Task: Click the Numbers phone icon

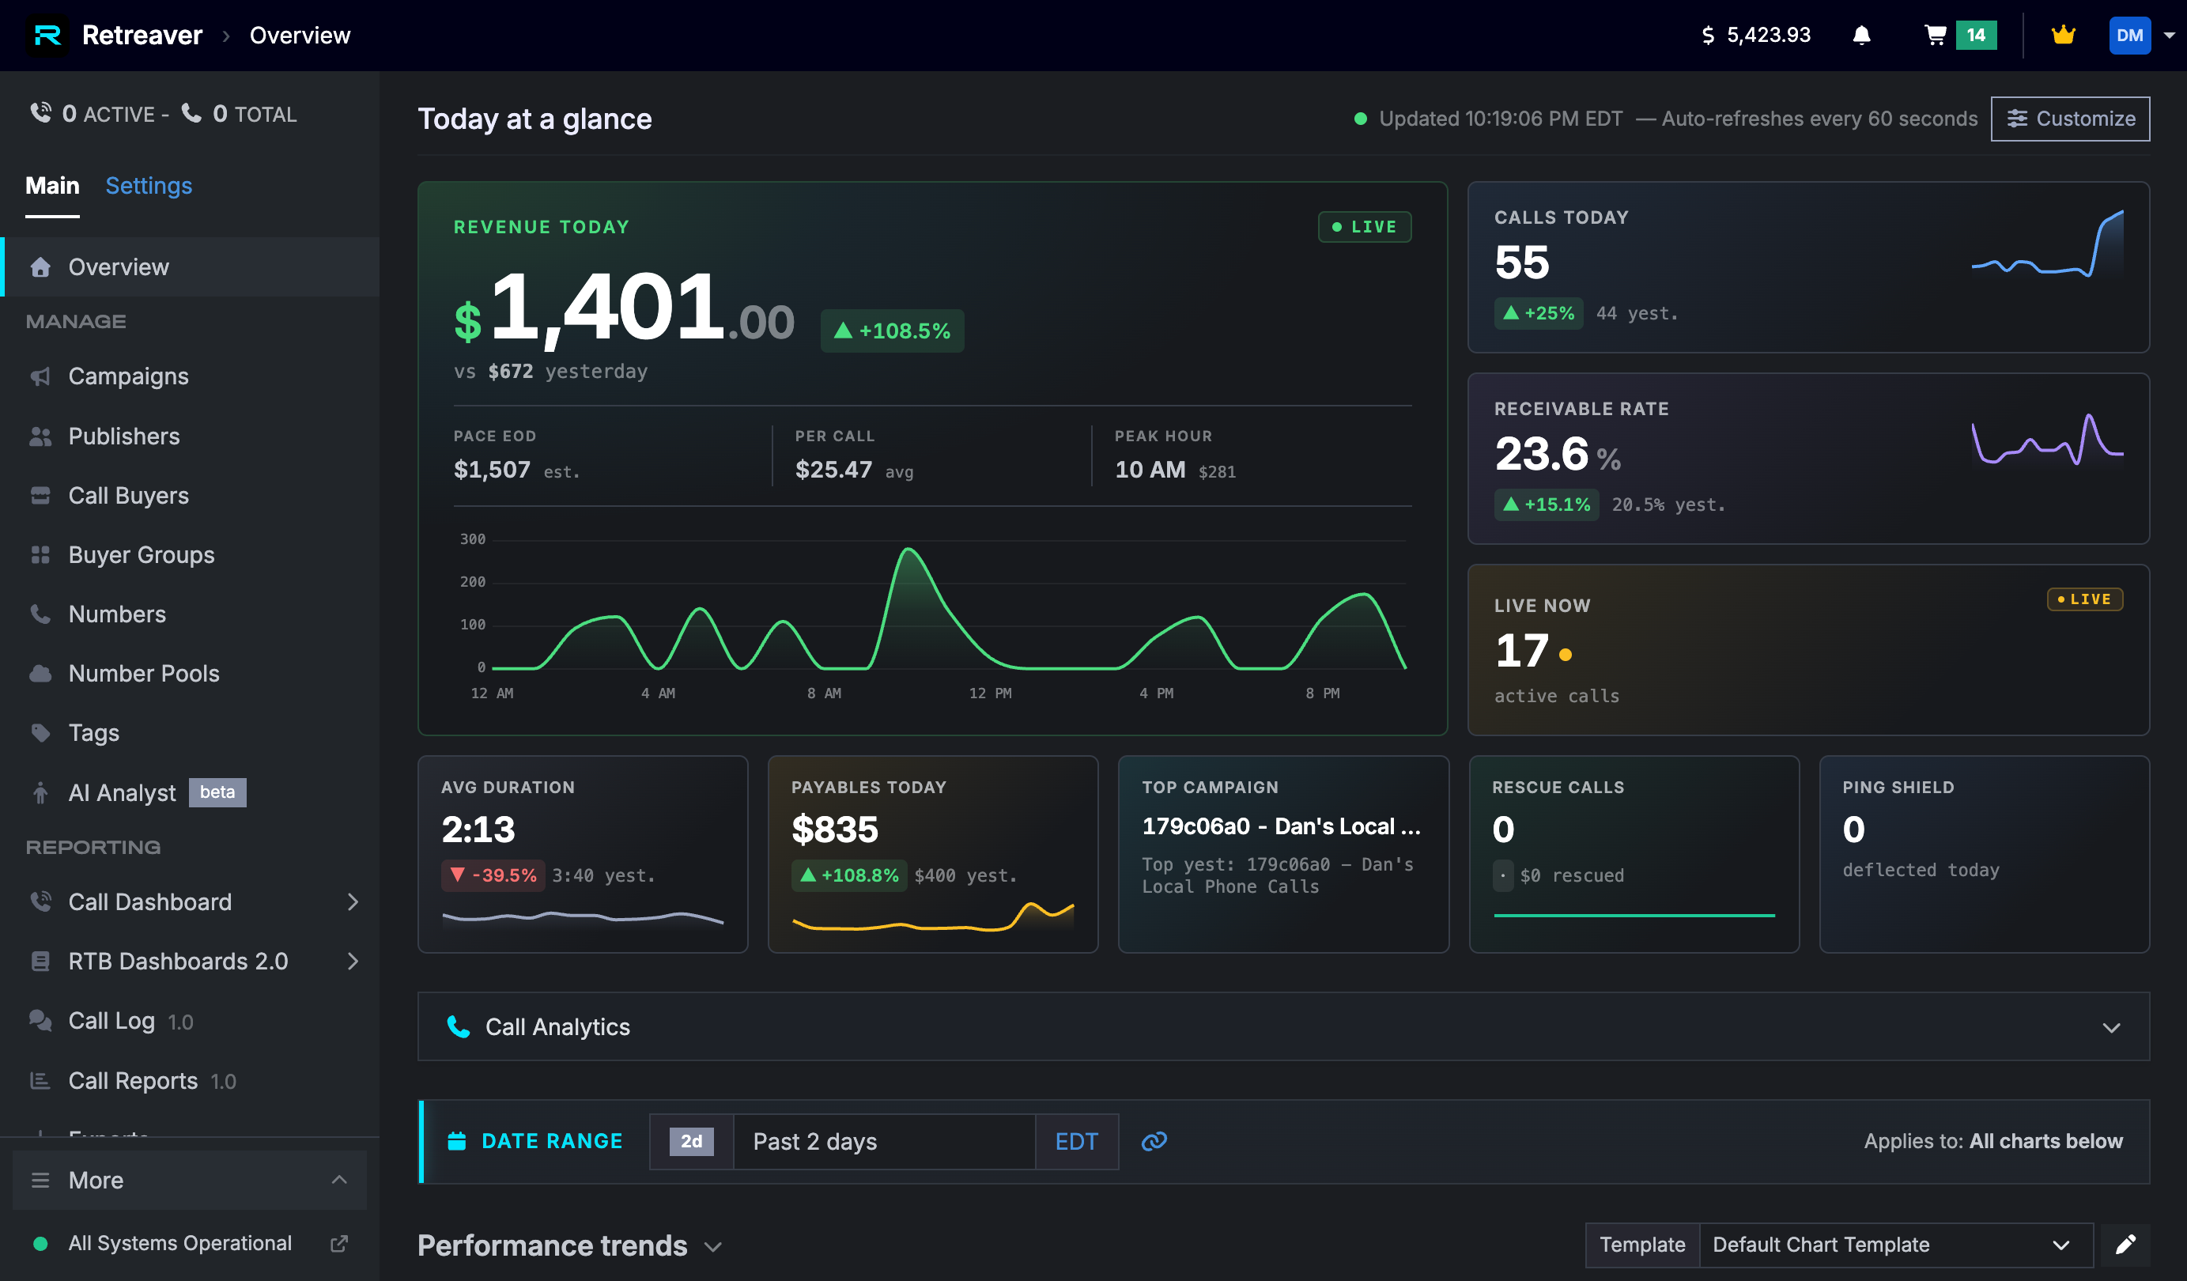Action: 40,614
